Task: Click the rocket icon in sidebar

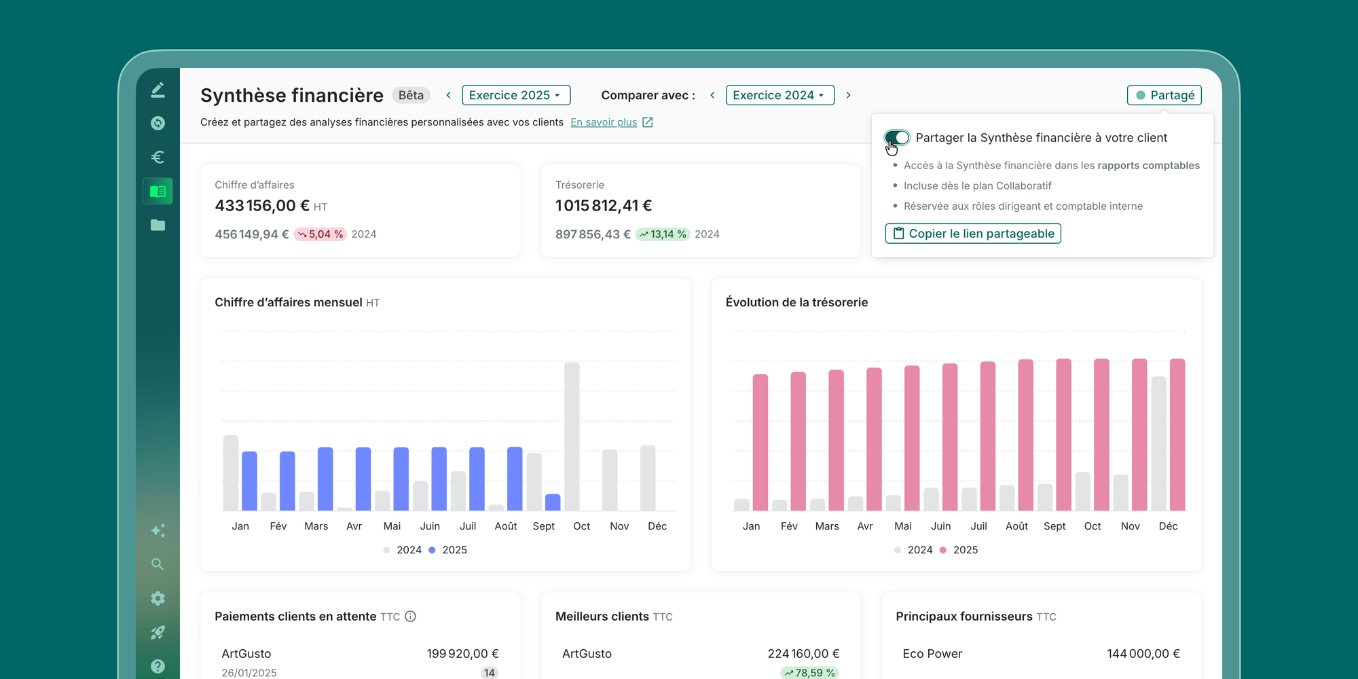Action: pyautogui.click(x=158, y=632)
